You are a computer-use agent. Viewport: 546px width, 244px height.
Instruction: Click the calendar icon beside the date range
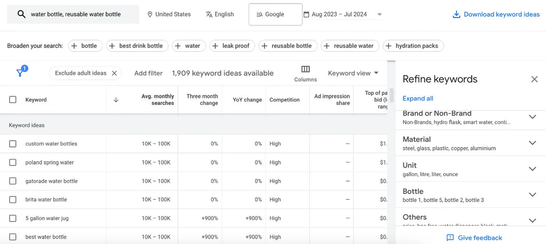tap(306, 14)
